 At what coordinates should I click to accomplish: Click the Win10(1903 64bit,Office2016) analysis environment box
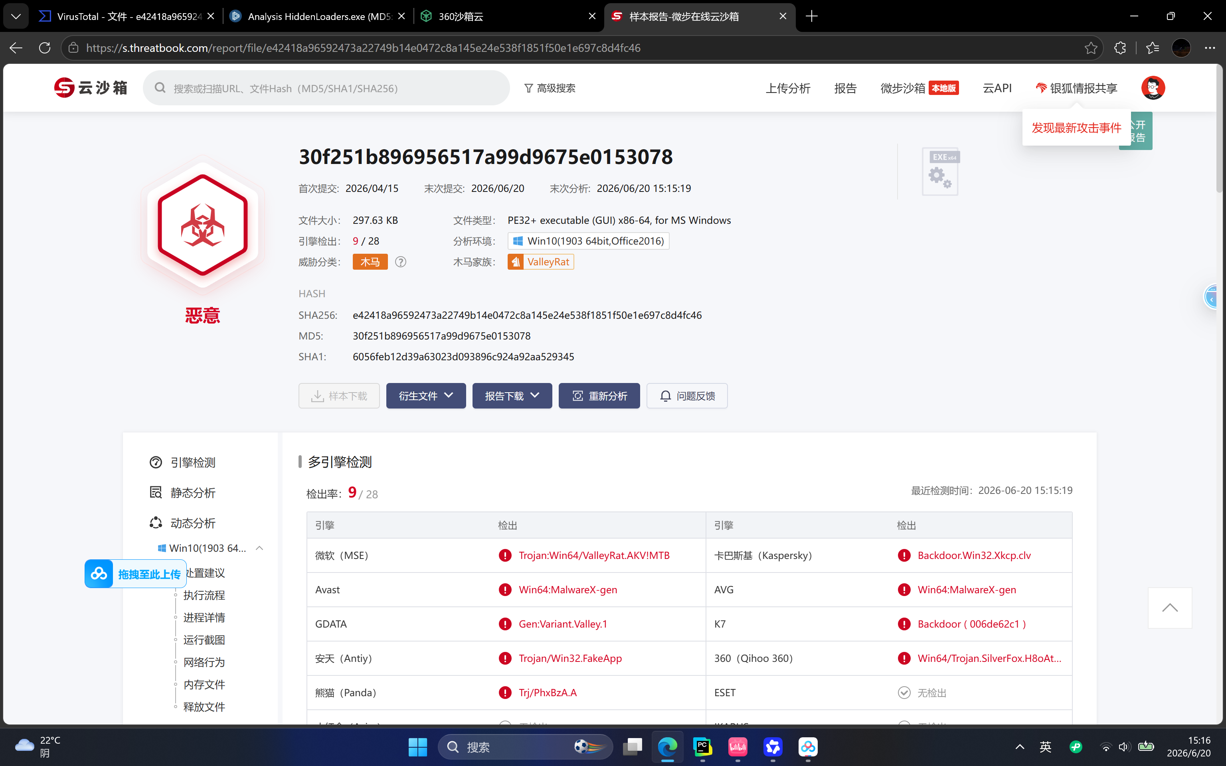click(588, 241)
